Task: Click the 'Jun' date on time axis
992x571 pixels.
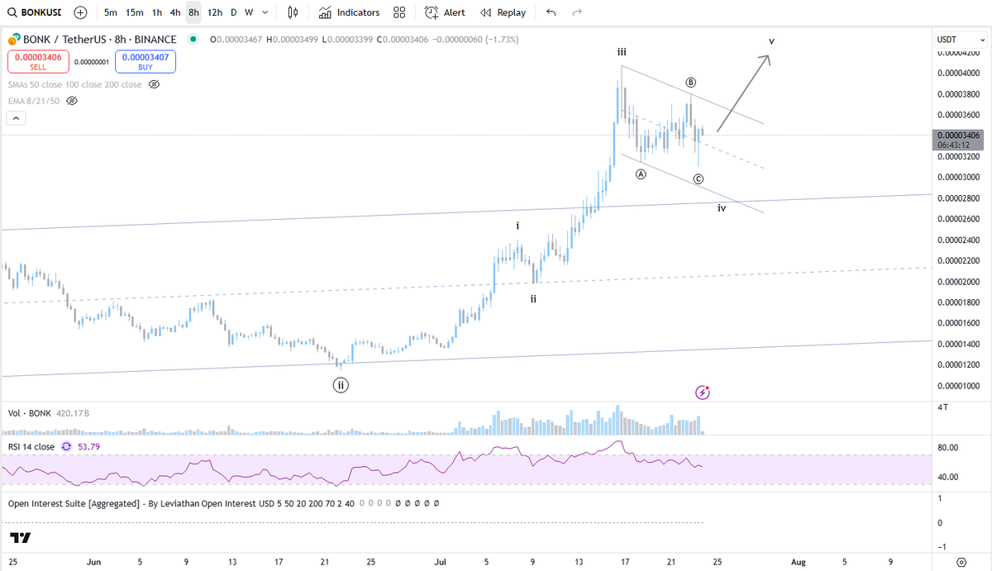Action: 93,562
